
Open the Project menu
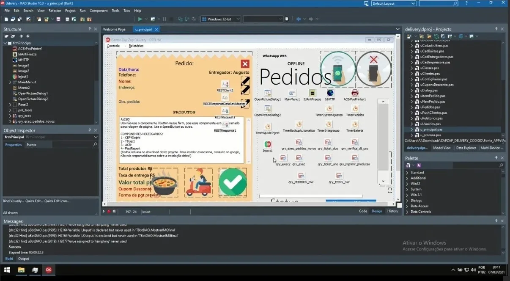[70, 11]
